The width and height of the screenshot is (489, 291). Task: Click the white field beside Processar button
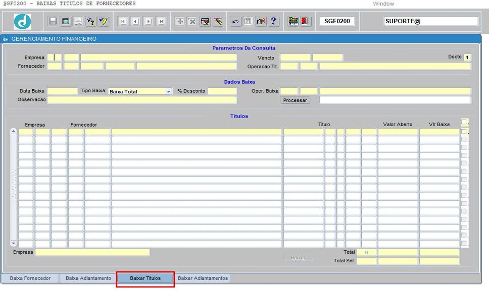(x=395, y=99)
